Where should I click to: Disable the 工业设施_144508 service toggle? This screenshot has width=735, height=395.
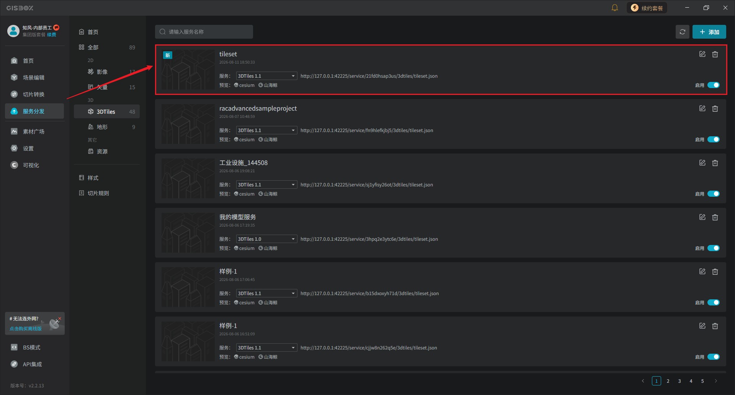coord(714,194)
